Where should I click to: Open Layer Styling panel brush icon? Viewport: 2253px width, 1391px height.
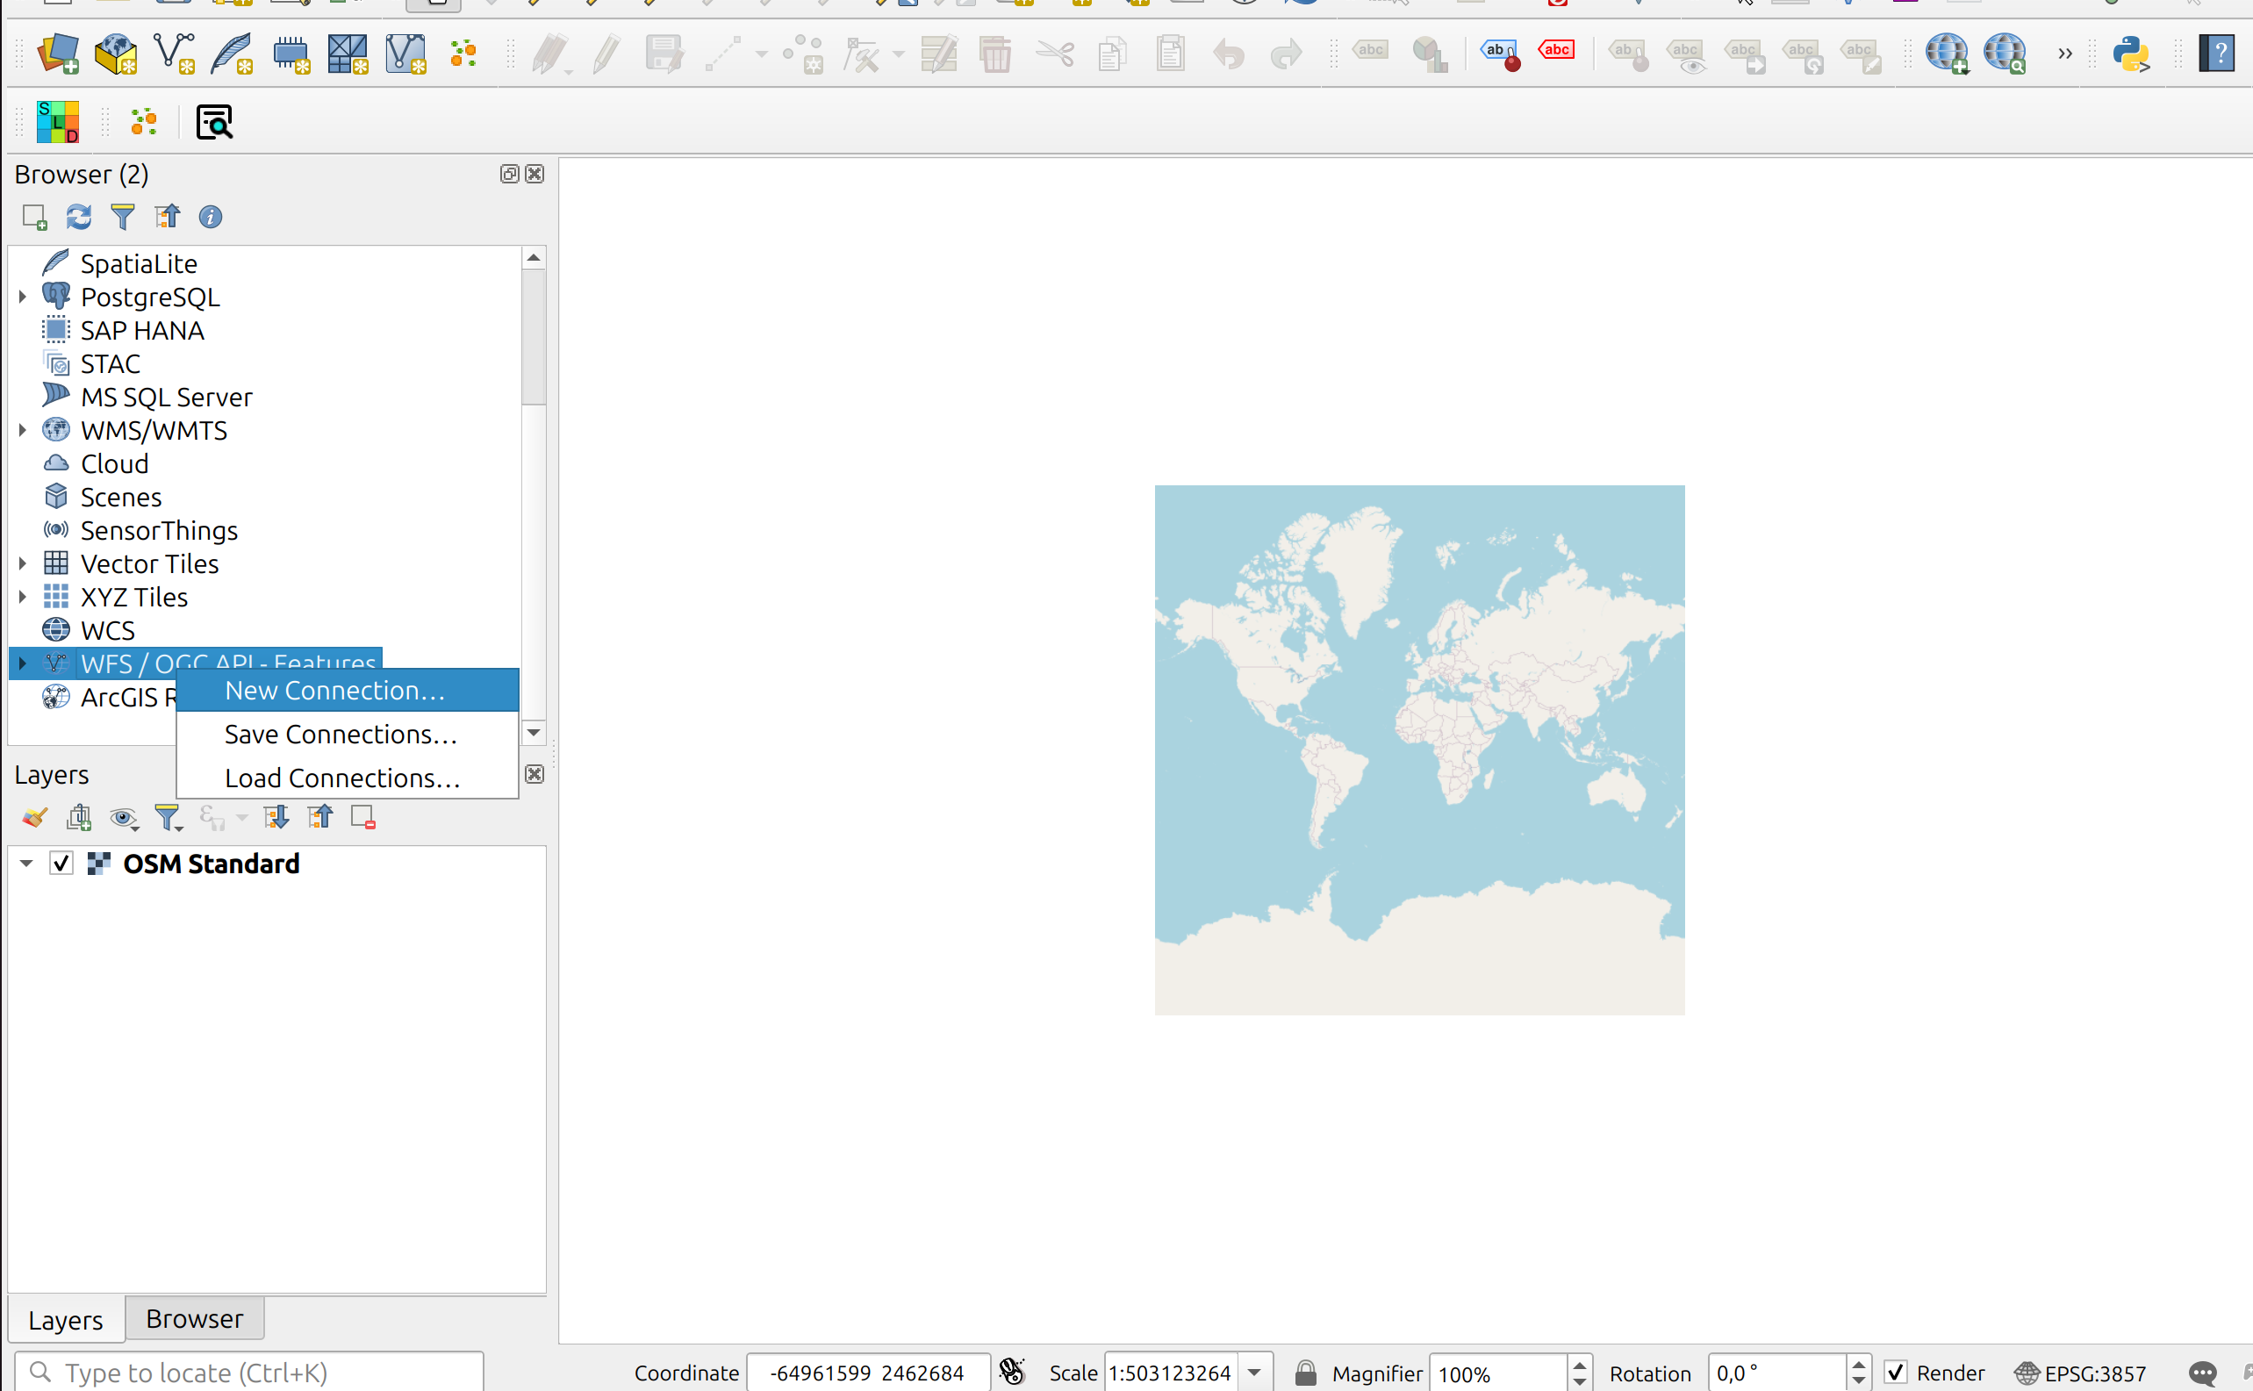[35, 817]
